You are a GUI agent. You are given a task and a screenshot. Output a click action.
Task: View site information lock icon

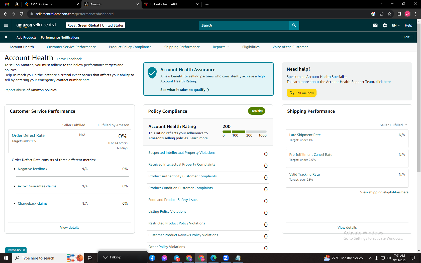(32, 14)
